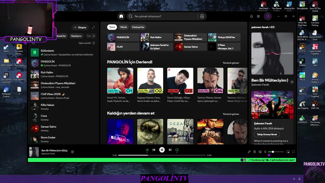Viewport: 325px width, 183px height.
Task: Open the play queue icon
Action: tap(254, 152)
